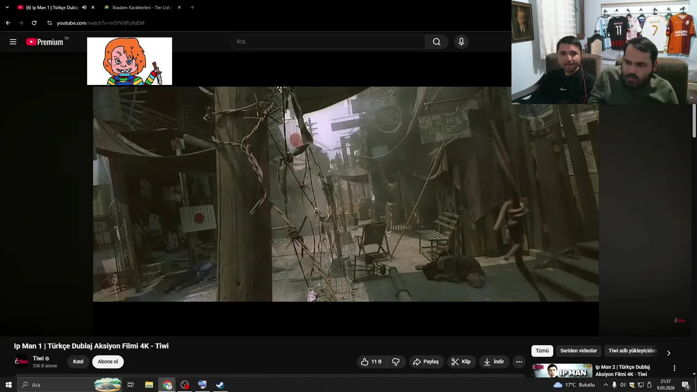
Task: Click the browser forward arrow
Action: click(x=21, y=23)
